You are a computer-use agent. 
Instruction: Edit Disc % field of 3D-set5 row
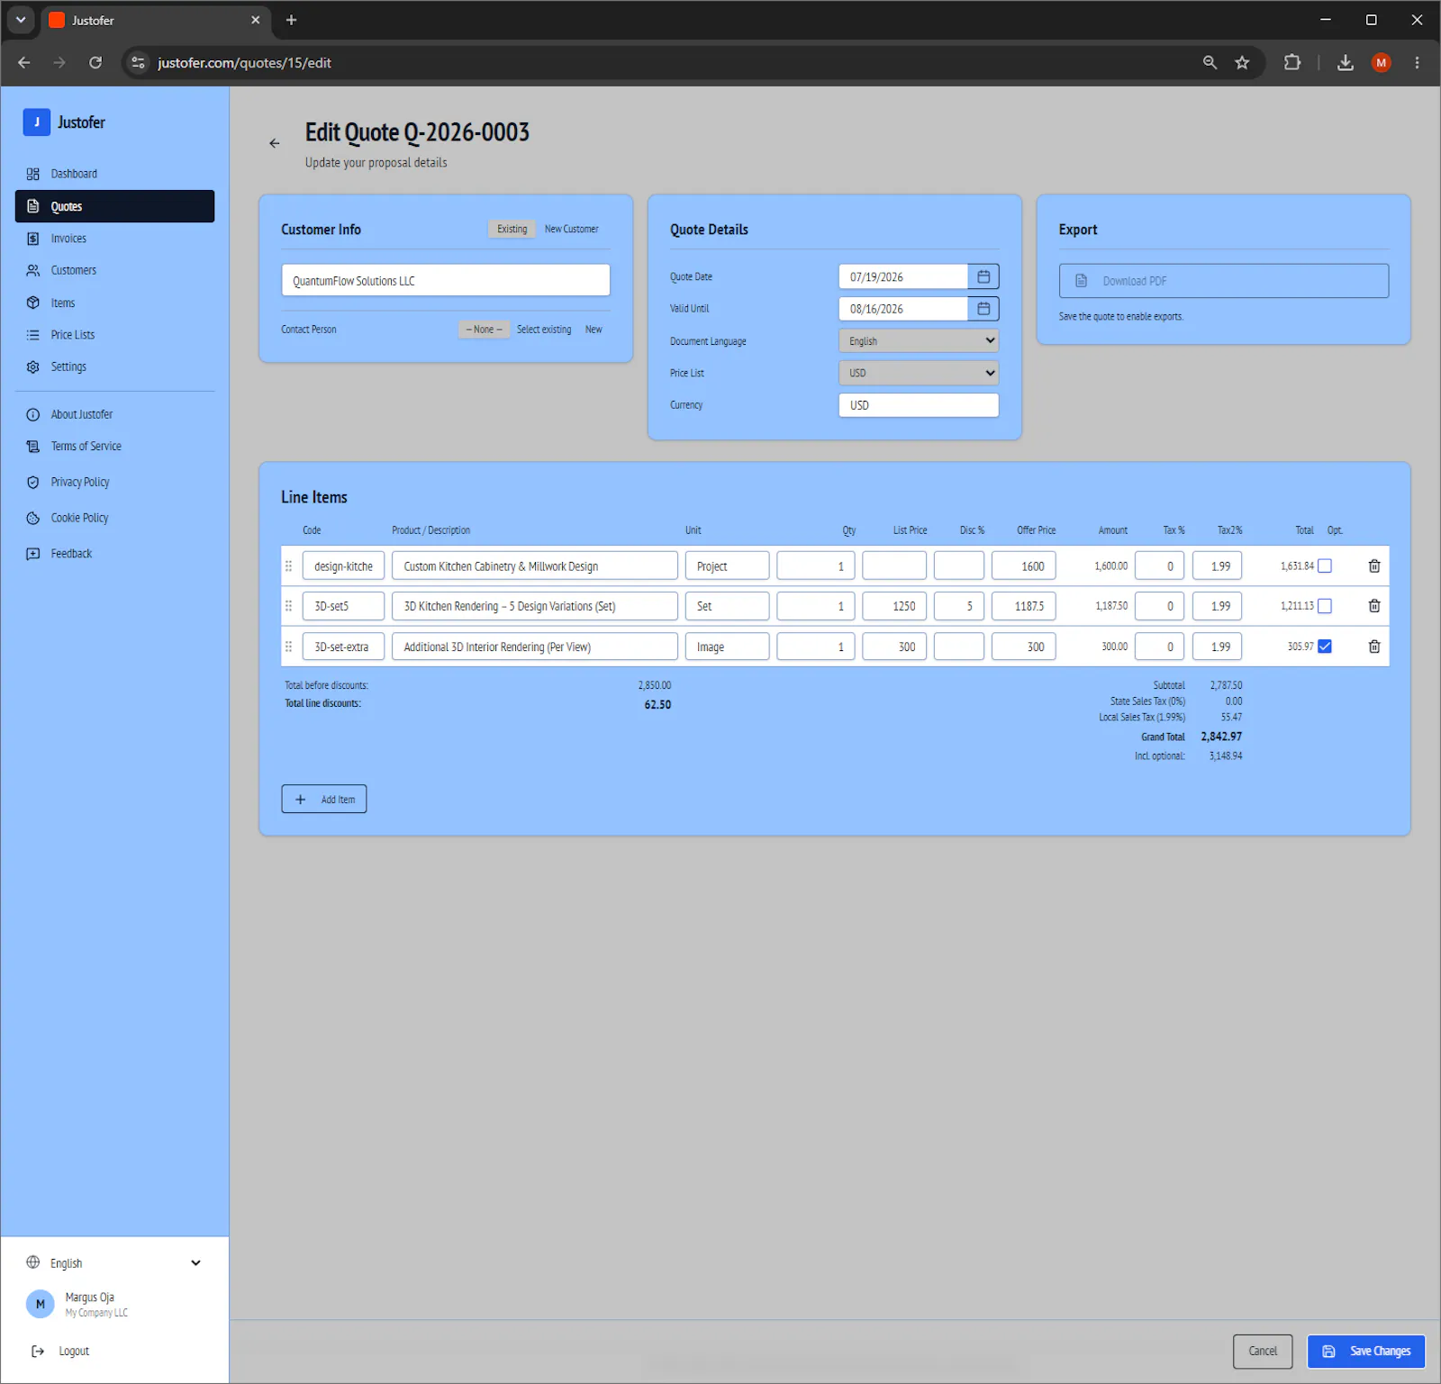coord(959,606)
